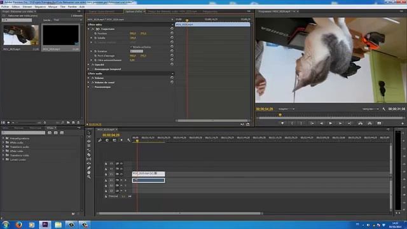Screen dimensions: 407x229
Task: Open Adapter zoom level dropdown
Action: point(286,109)
